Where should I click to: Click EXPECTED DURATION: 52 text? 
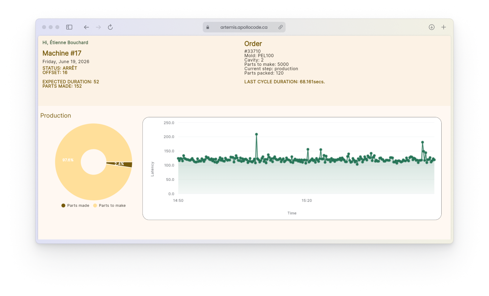click(71, 82)
